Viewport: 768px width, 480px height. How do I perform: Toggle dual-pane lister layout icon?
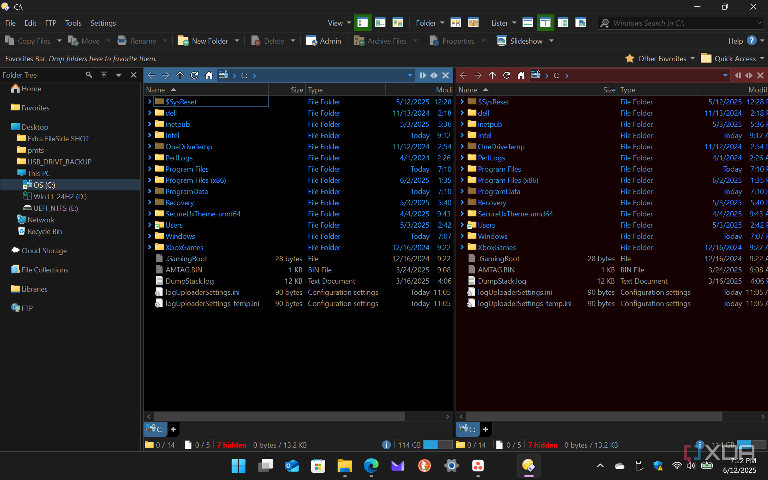[545, 23]
